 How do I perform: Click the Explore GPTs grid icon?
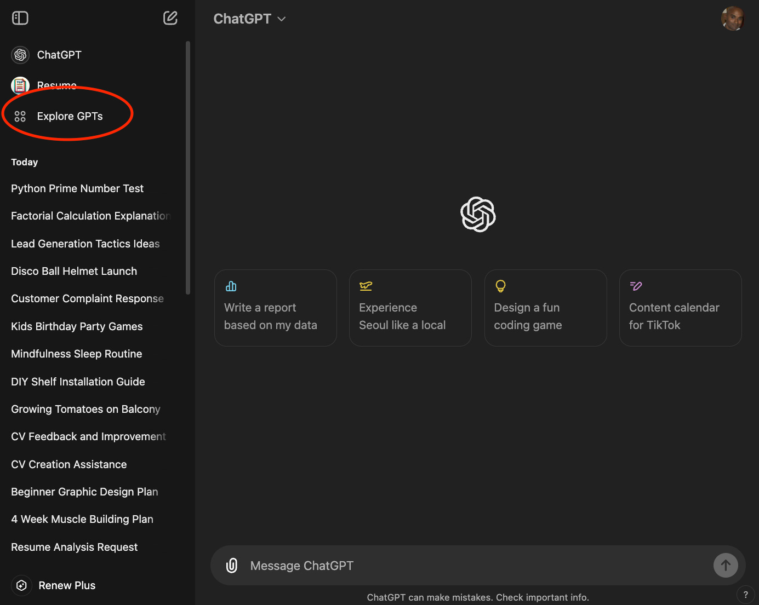coord(20,116)
